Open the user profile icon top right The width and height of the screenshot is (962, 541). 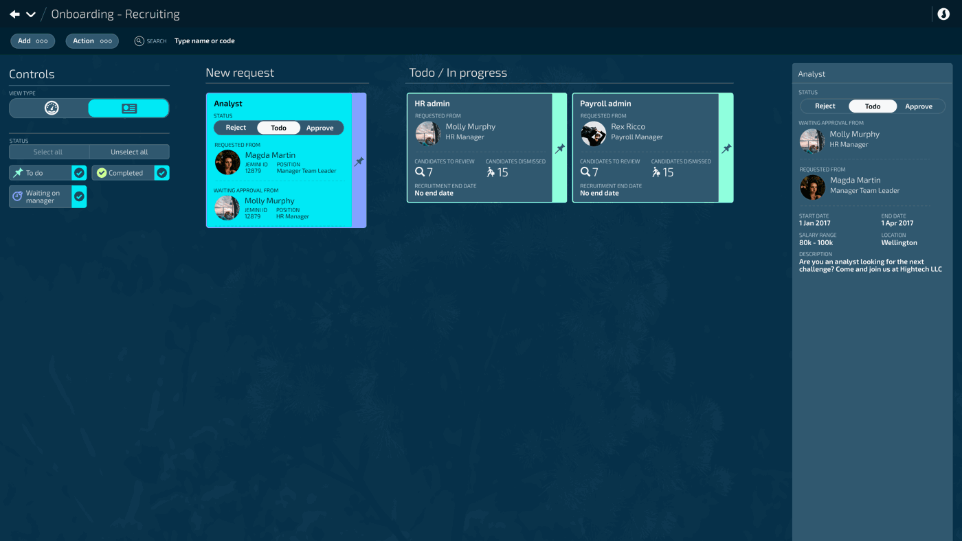[x=943, y=14]
